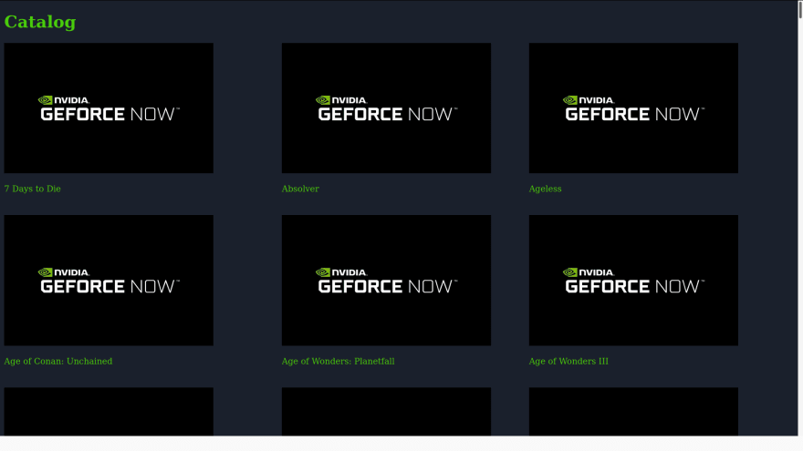803x451 pixels.
Task: Click the vertical scrollbar thumb
Action: click(x=800, y=10)
